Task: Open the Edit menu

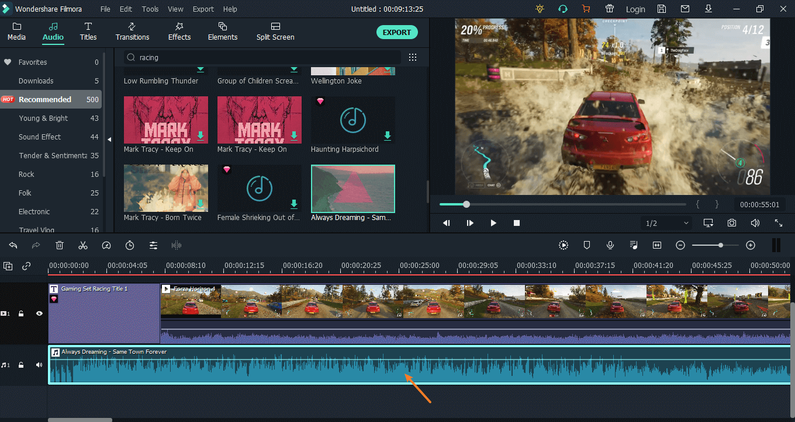Action: coord(126,9)
